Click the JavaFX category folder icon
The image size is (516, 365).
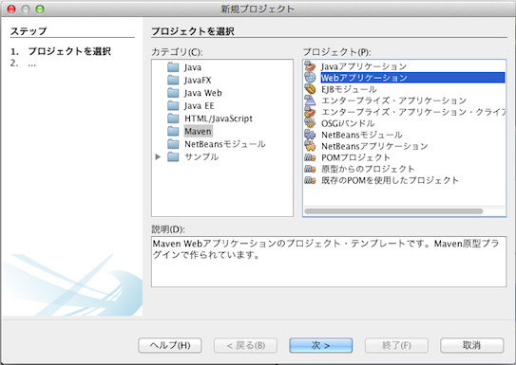tap(173, 80)
